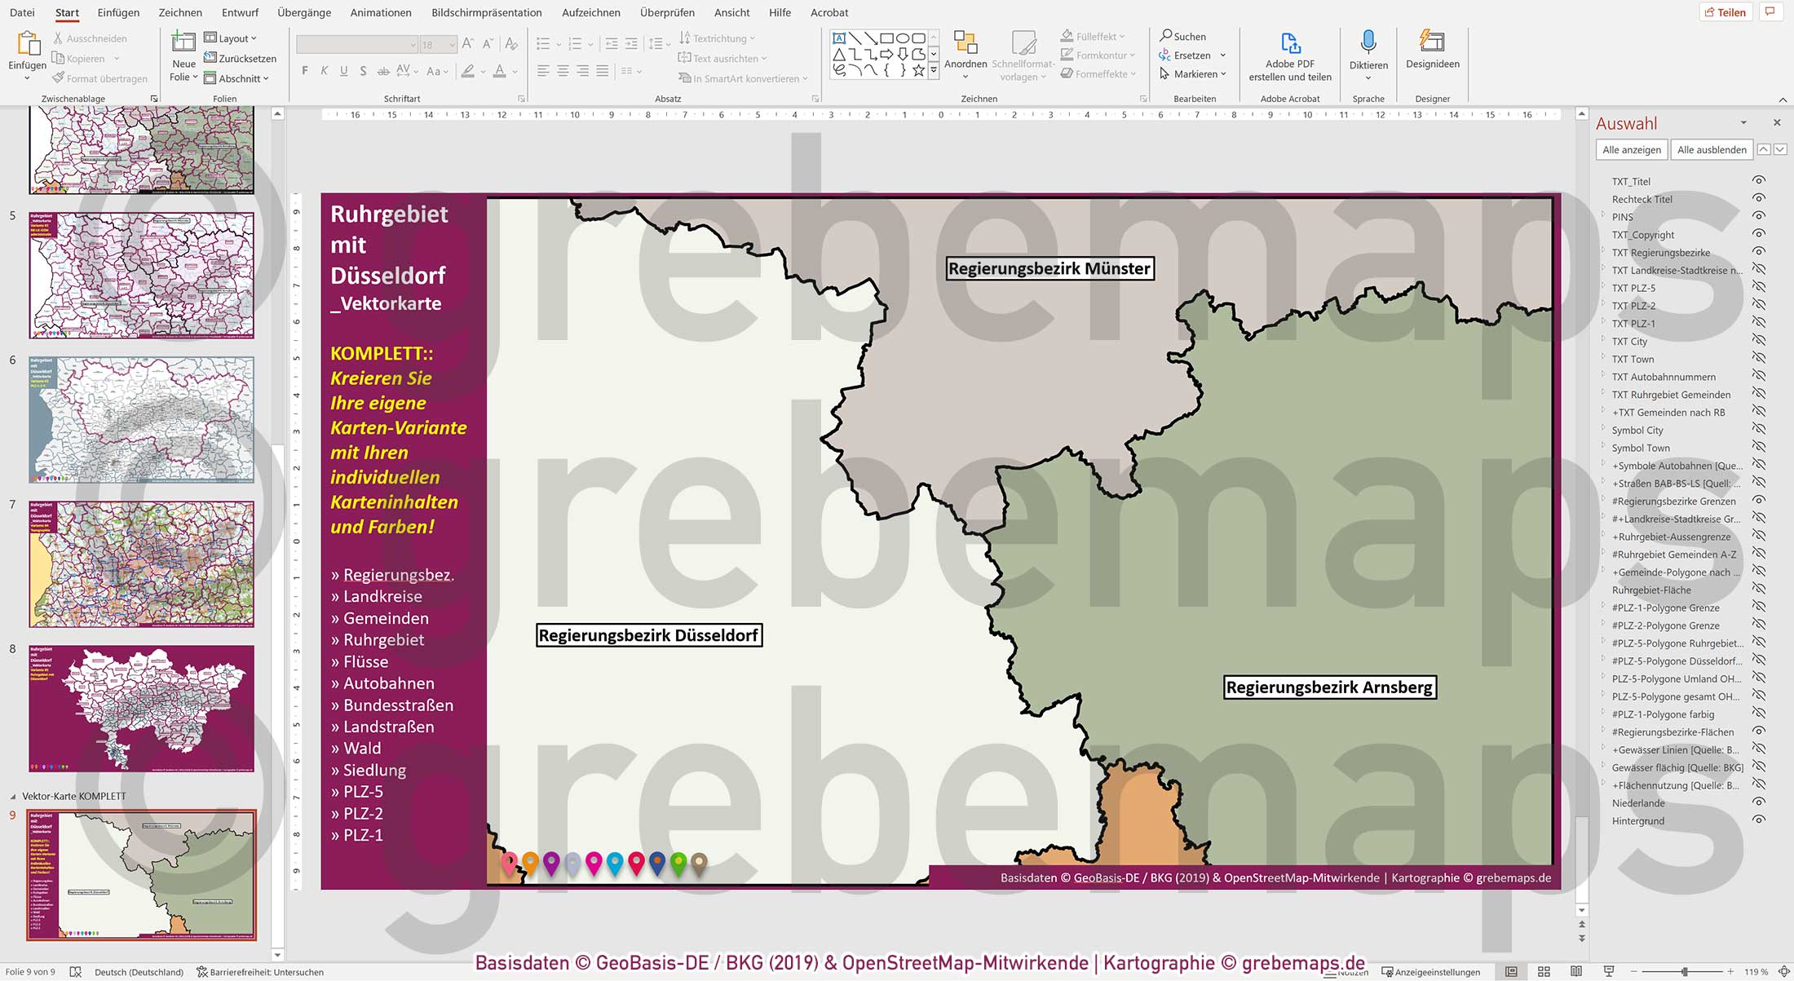
Task: Switch to the Entwurf ribbon tab
Action: pyautogui.click(x=239, y=12)
